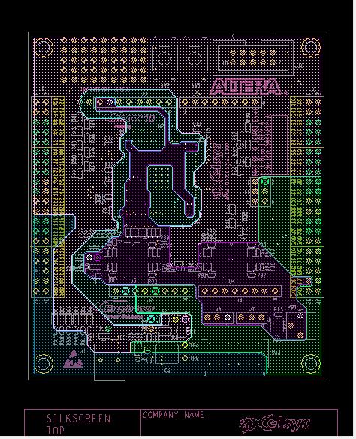Click the R94 reference designator label

point(292,307)
